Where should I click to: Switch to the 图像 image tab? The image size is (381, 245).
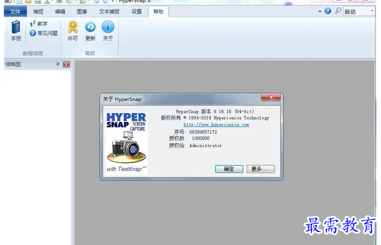pos(82,11)
